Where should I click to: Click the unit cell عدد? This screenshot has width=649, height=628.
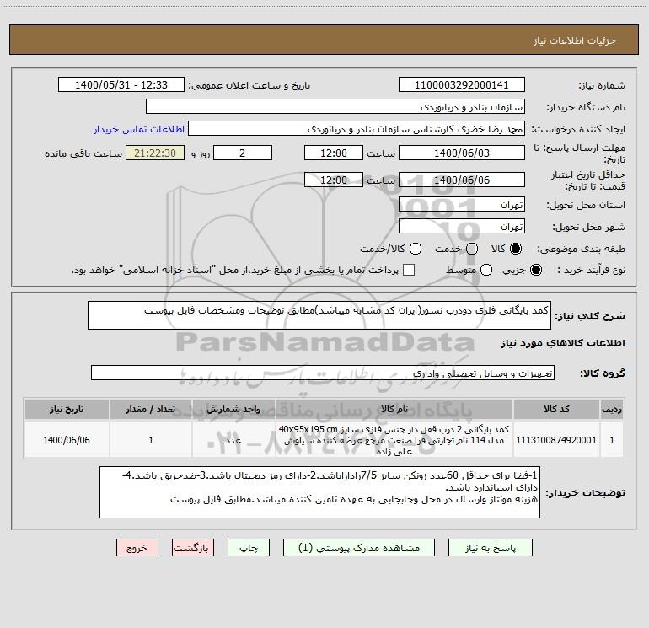click(233, 440)
